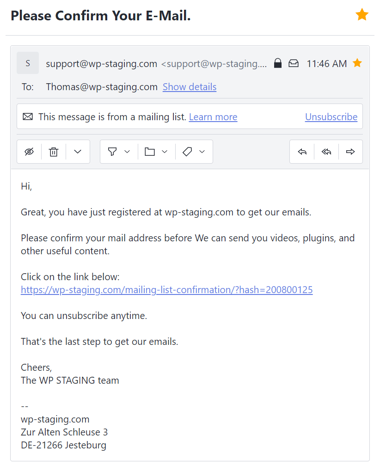Click the label tag icon

(187, 152)
